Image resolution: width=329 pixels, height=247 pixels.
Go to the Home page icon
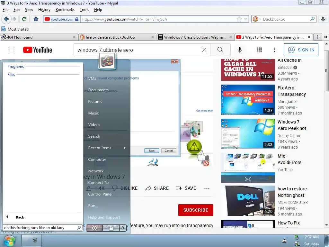click(x=36, y=19)
